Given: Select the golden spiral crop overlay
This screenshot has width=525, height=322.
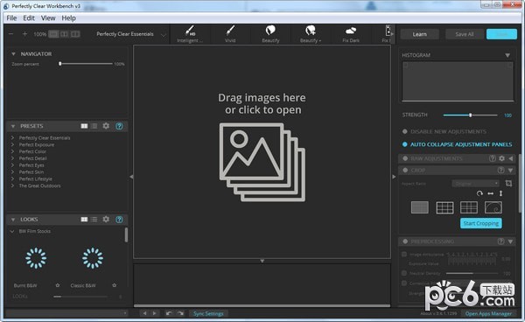Looking at the screenshot, I should tap(493, 207).
